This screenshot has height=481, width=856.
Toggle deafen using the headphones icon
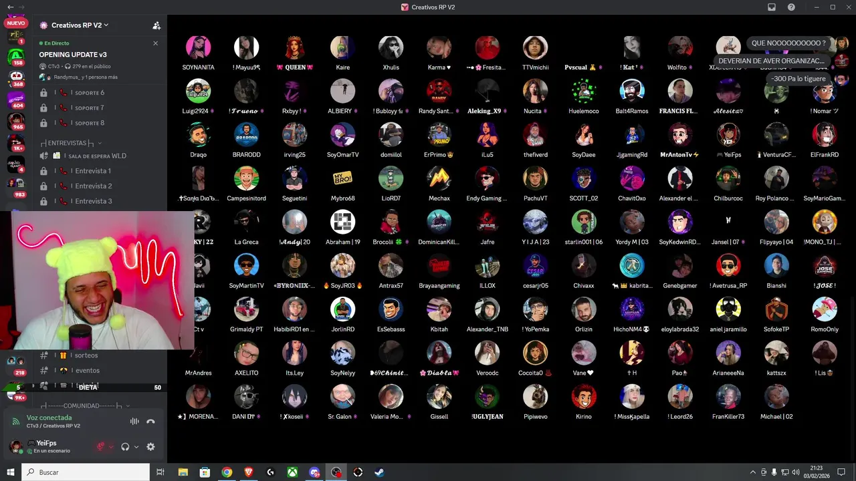125,447
